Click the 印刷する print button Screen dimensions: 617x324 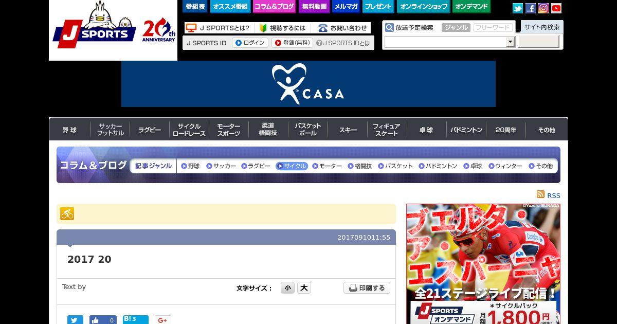[367, 288]
